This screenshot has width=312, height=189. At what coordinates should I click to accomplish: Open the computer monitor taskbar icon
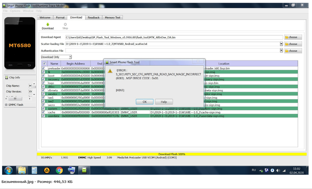[x=71, y=170]
